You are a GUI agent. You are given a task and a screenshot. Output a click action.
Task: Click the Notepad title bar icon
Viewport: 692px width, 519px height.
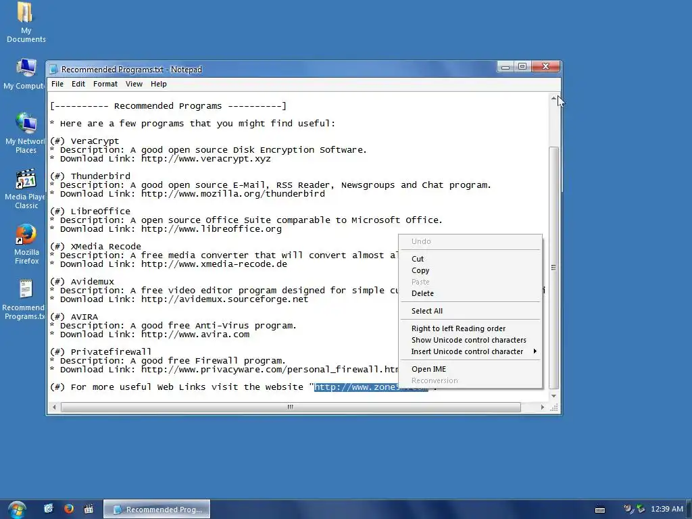pos(53,70)
